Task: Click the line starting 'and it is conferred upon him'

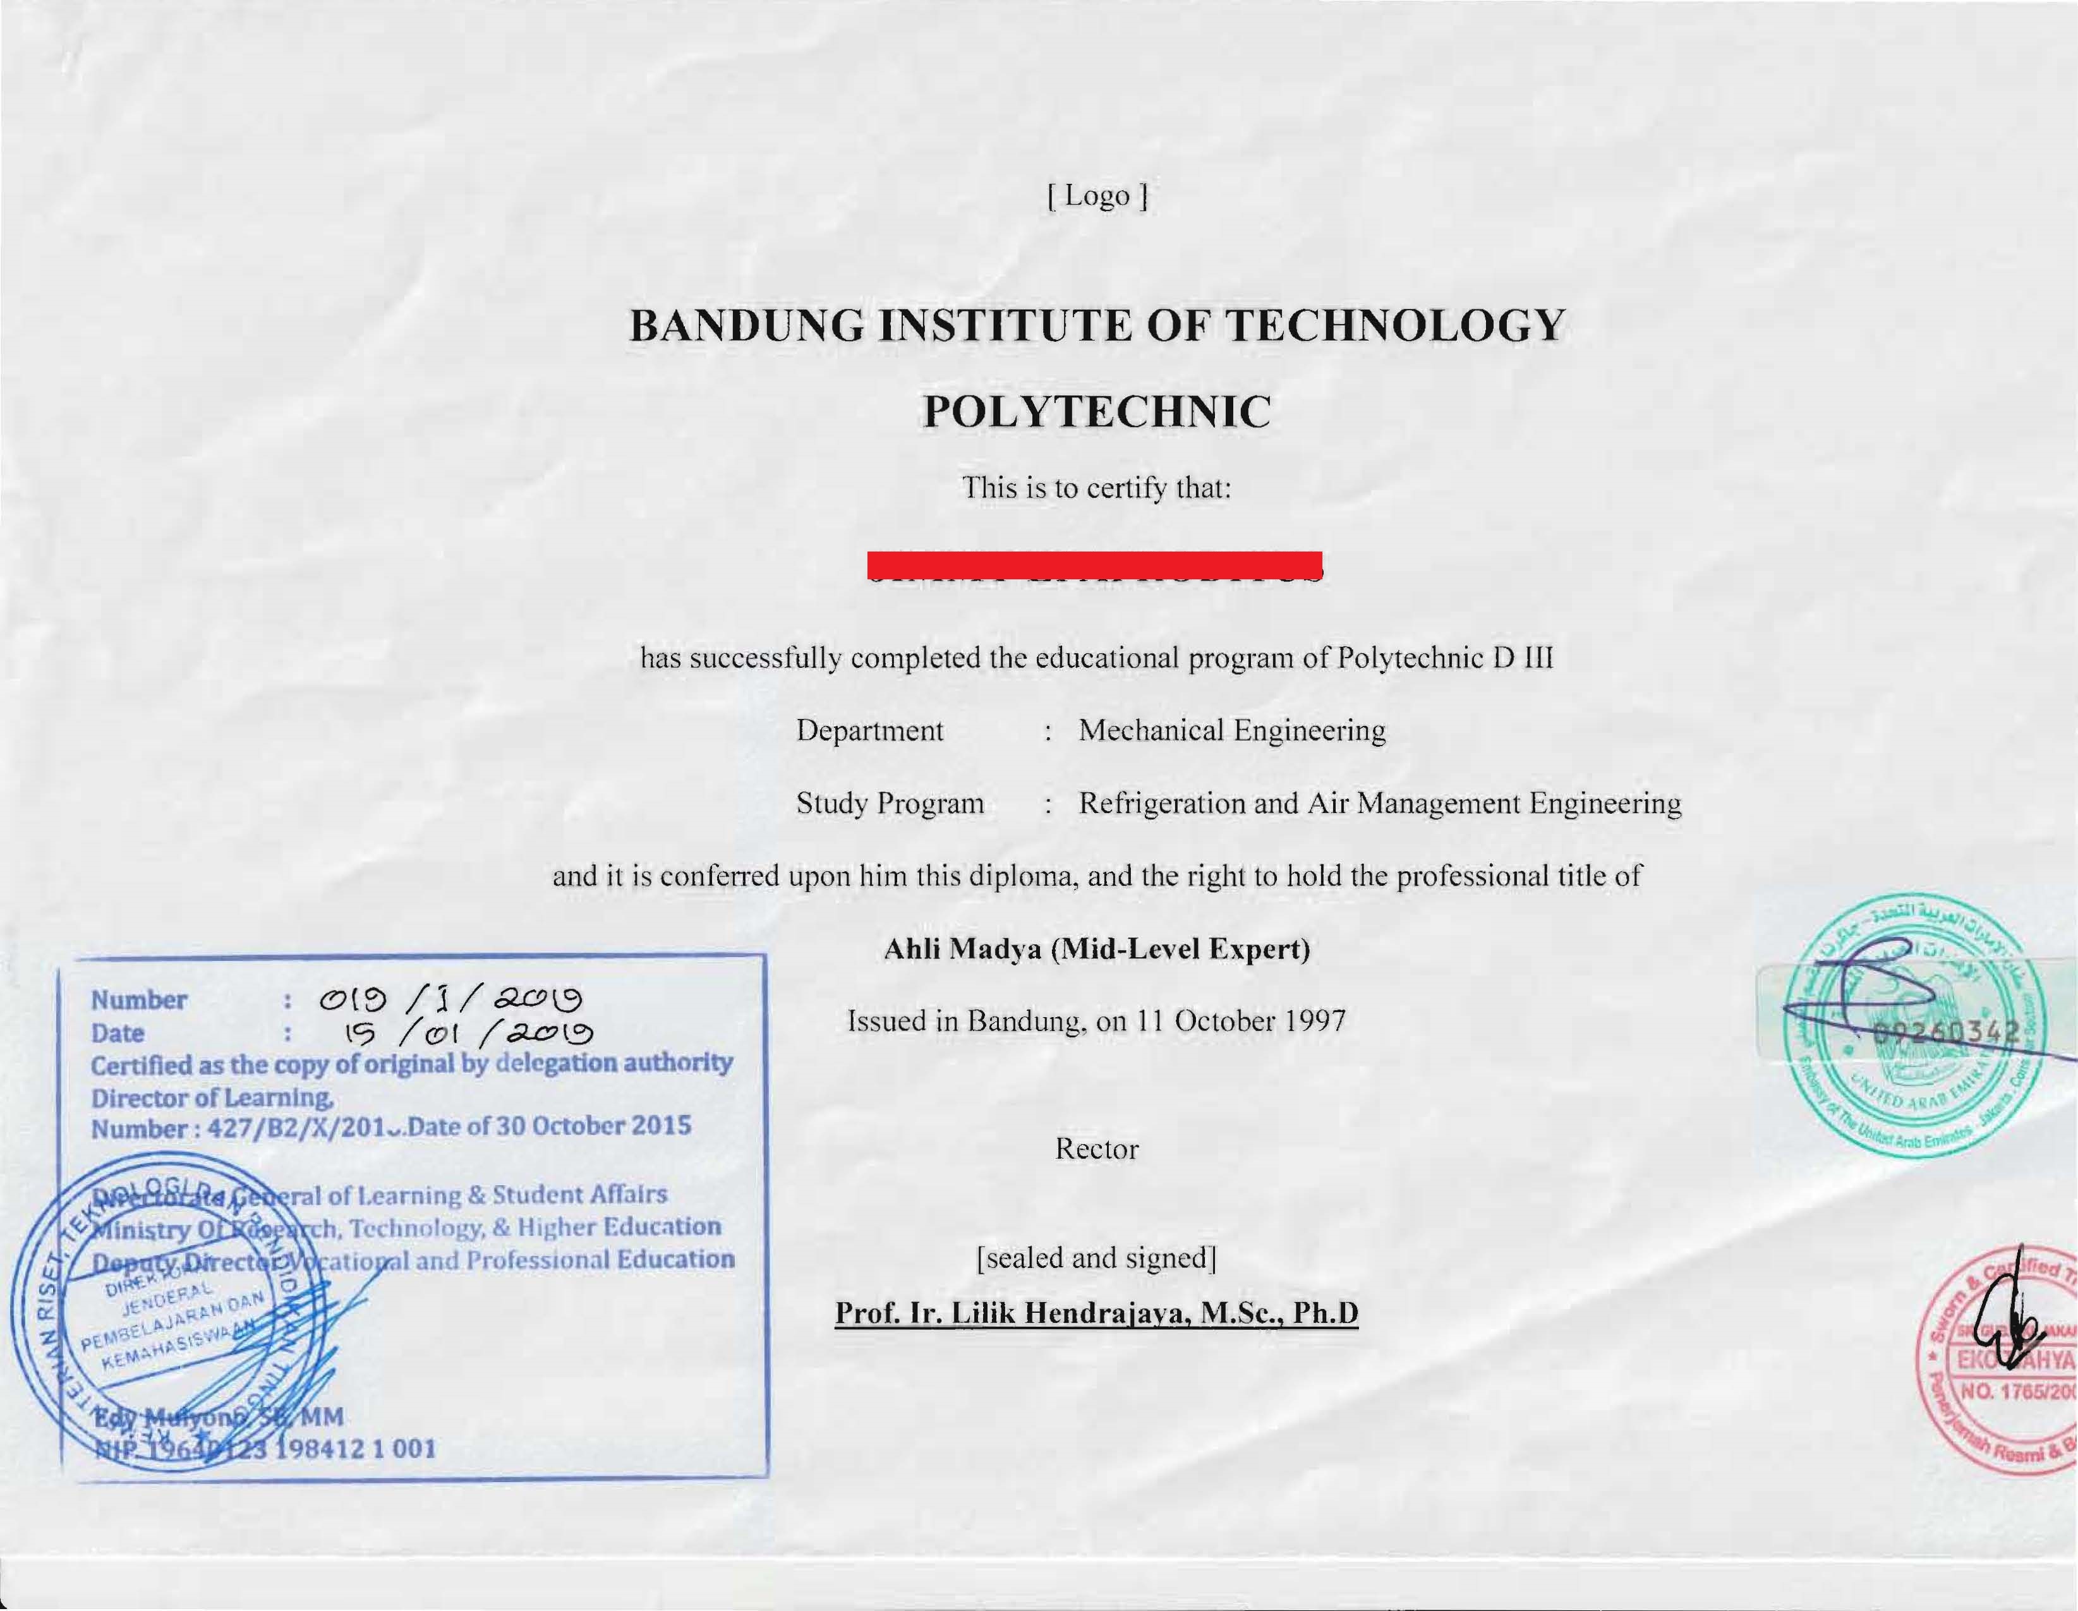Action: tap(1097, 876)
